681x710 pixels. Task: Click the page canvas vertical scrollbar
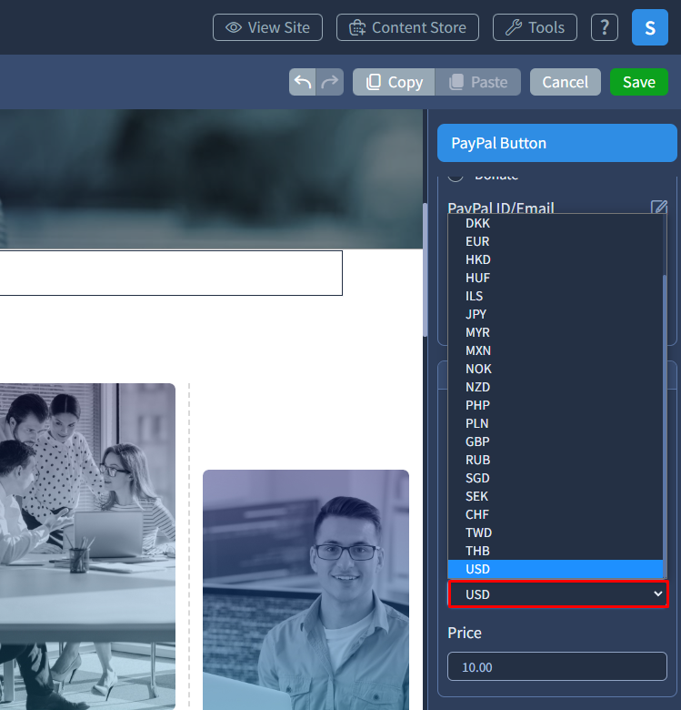[426, 269]
